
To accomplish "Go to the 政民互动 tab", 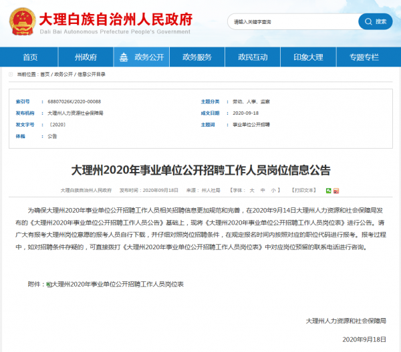I will 253,57.
